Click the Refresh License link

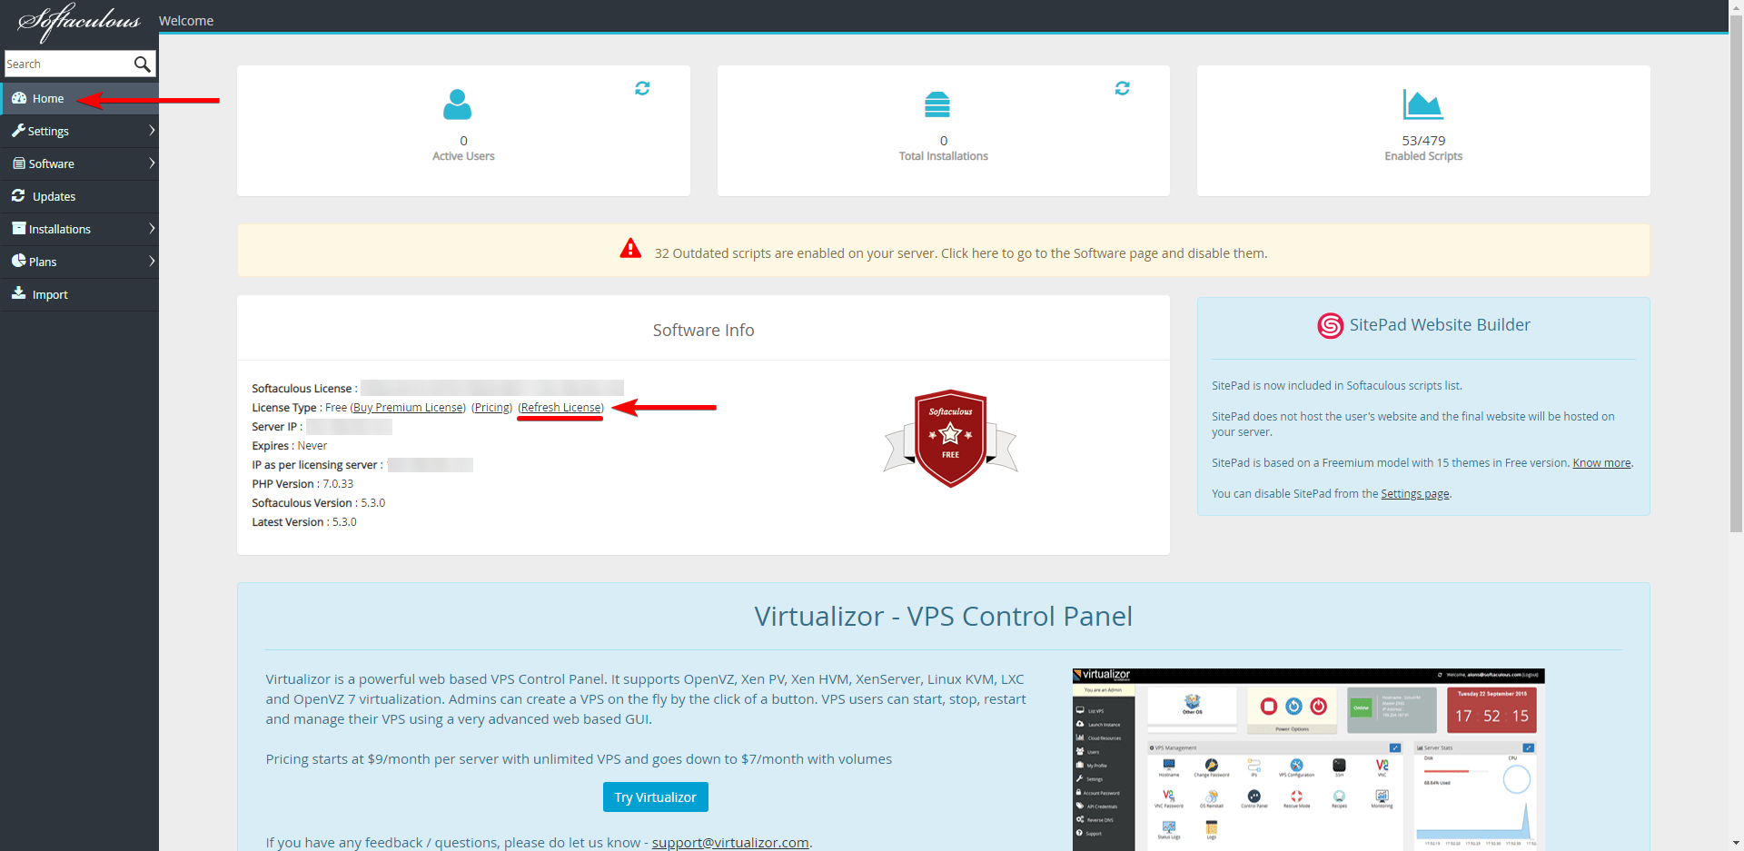[561, 408]
